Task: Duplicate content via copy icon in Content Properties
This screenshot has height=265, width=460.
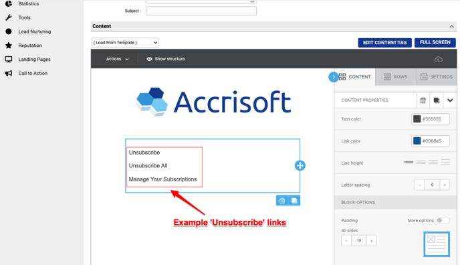Action: click(x=437, y=100)
